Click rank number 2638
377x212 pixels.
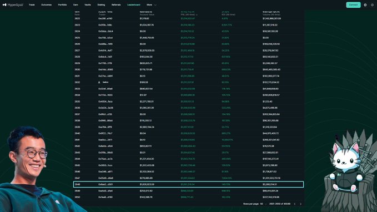pos(77,120)
